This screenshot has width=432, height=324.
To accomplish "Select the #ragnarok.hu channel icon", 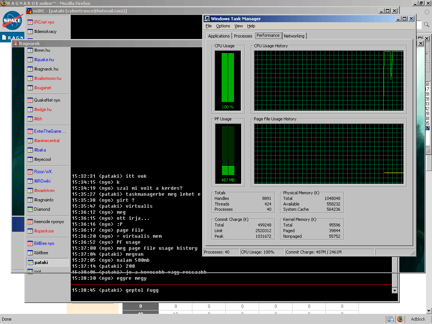I will (30, 69).
